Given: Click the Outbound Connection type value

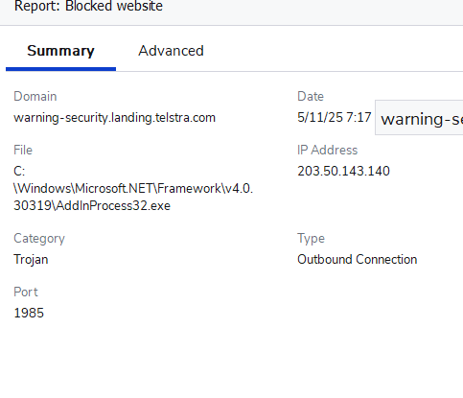Looking at the screenshot, I should click(x=358, y=259).
